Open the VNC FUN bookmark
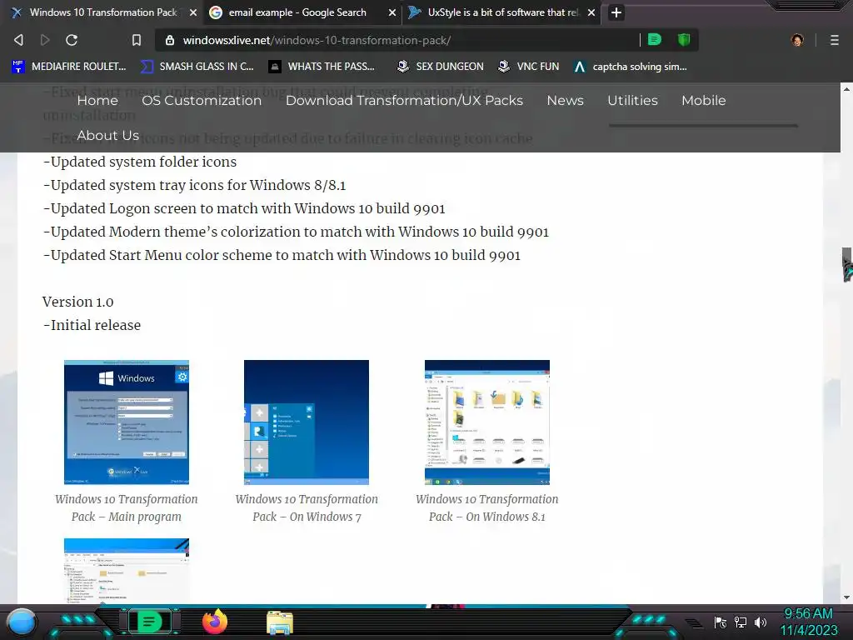 pyautogui.click(x=529, y=67)
